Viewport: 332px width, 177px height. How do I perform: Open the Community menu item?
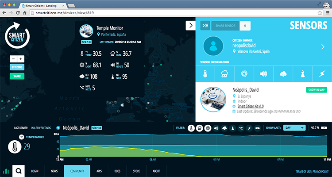coord(77,171)
